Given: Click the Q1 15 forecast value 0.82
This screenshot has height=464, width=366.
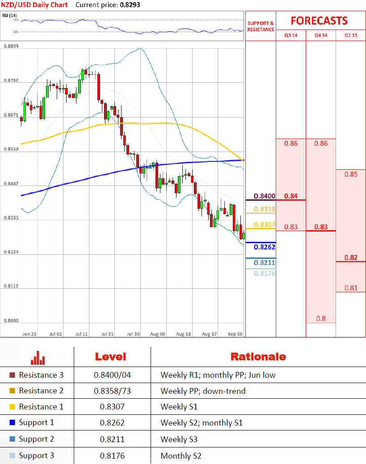Looking at the screenshot, I should pos(351,257).
